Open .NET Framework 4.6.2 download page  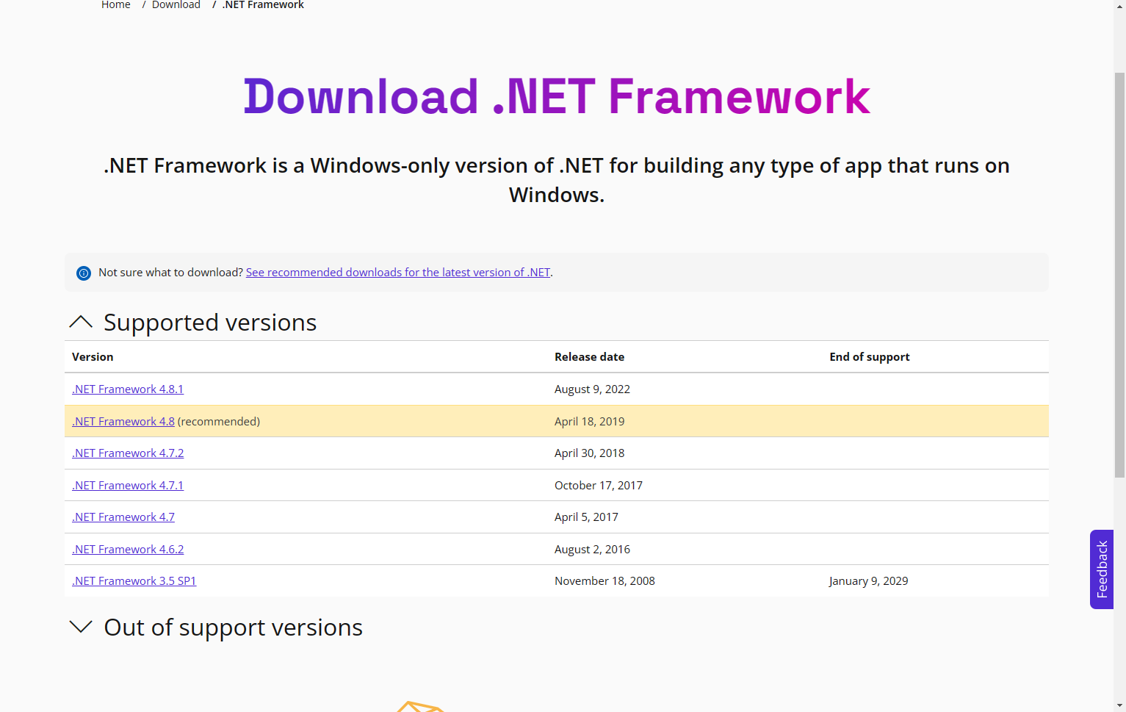(127, 549)
